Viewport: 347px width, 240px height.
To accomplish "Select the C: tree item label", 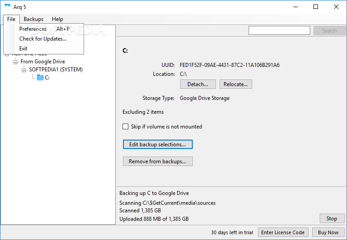I will [47, 78].
